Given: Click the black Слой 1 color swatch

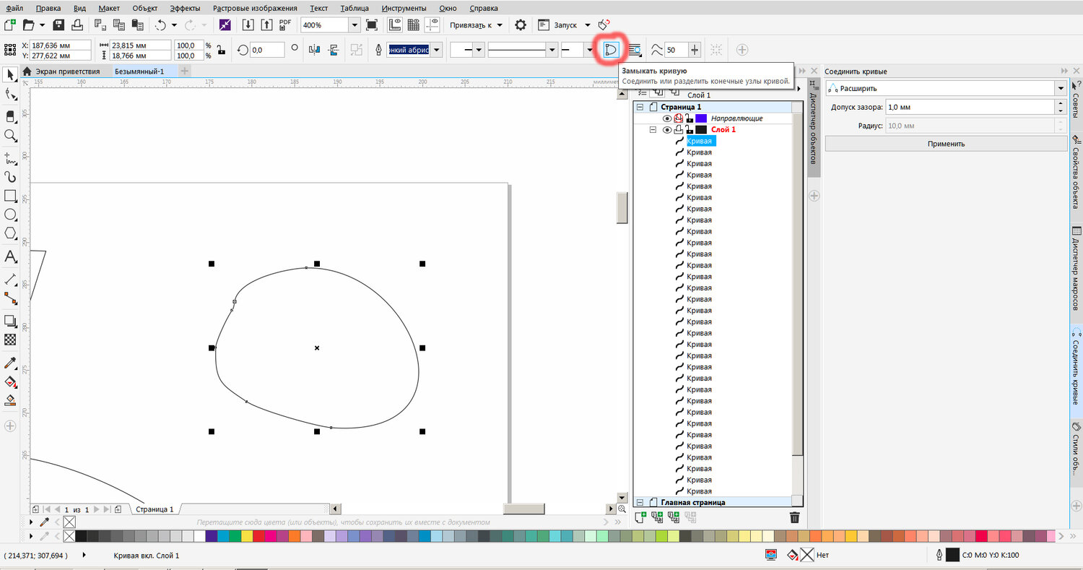Looking at the screenshot, I should [701, 130].
